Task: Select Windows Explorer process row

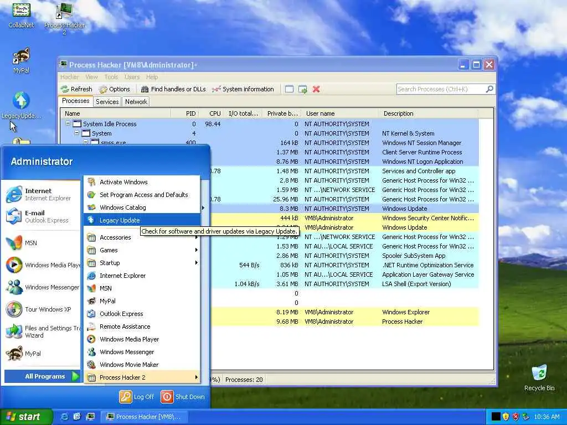Action: pos(344,312)
